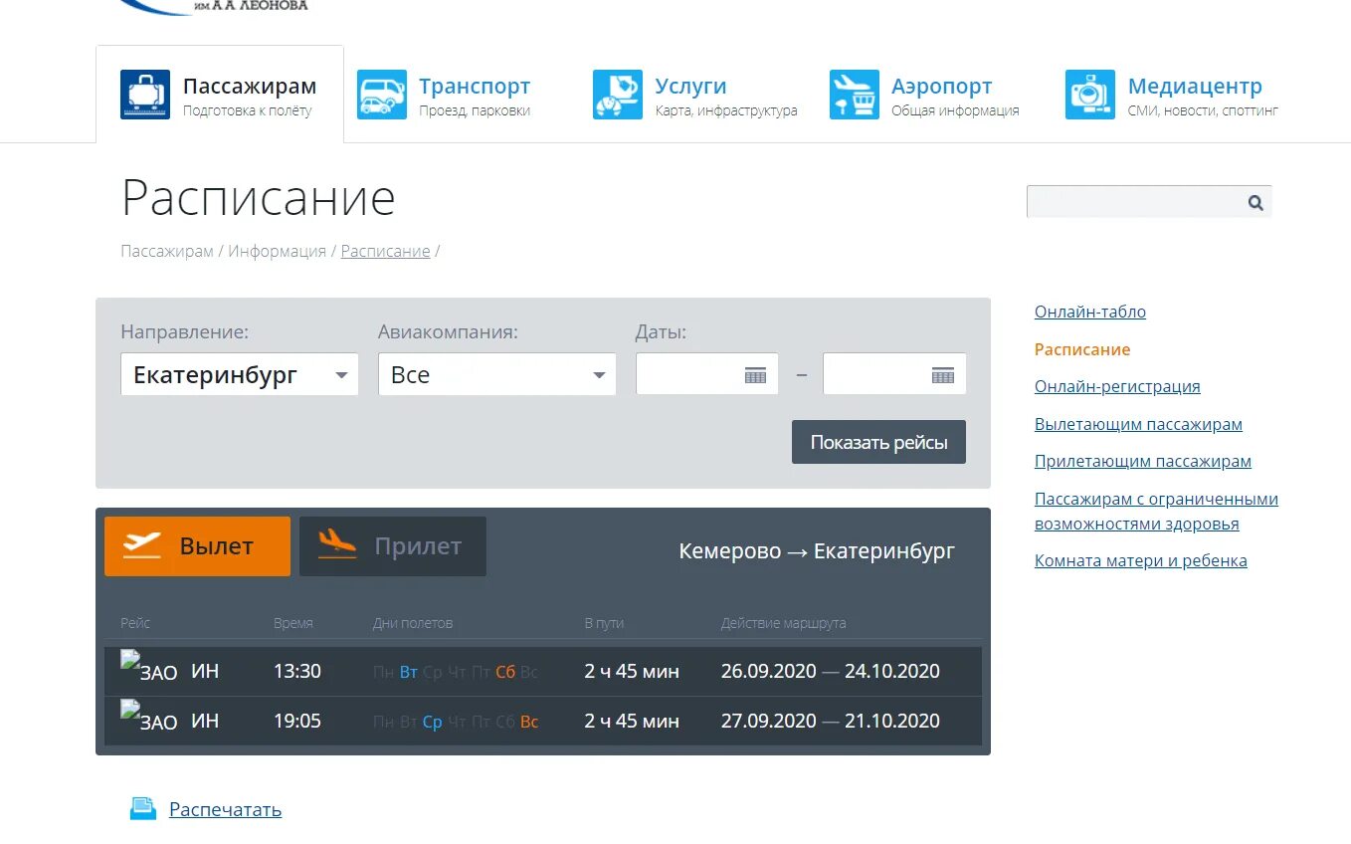Open the Комната матери и ребенка link
The width and height of the screenshot is (1351, 844).
1141,560
